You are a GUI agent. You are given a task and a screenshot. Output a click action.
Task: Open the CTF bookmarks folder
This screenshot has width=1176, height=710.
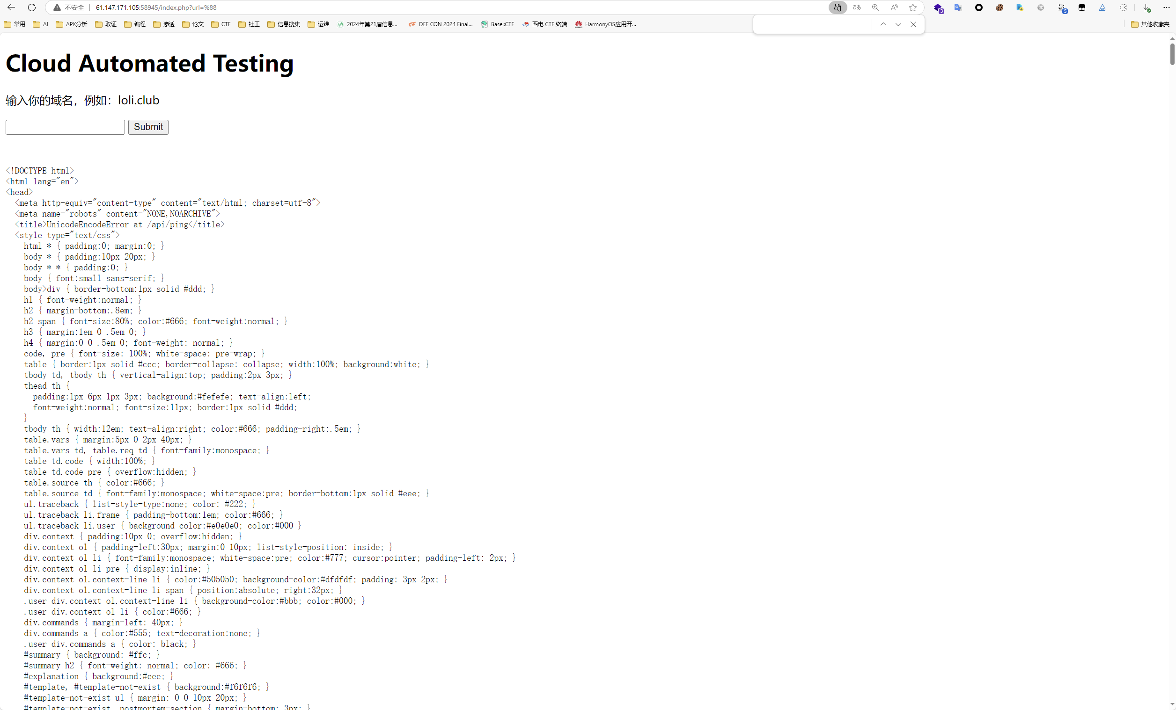221,24
